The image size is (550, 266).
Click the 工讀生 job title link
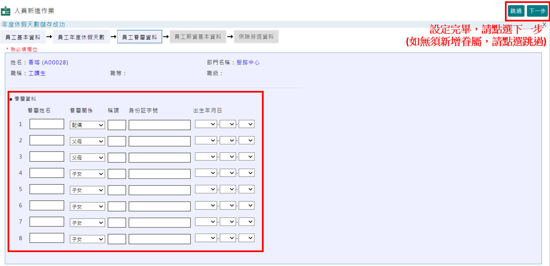pos(37,73)
